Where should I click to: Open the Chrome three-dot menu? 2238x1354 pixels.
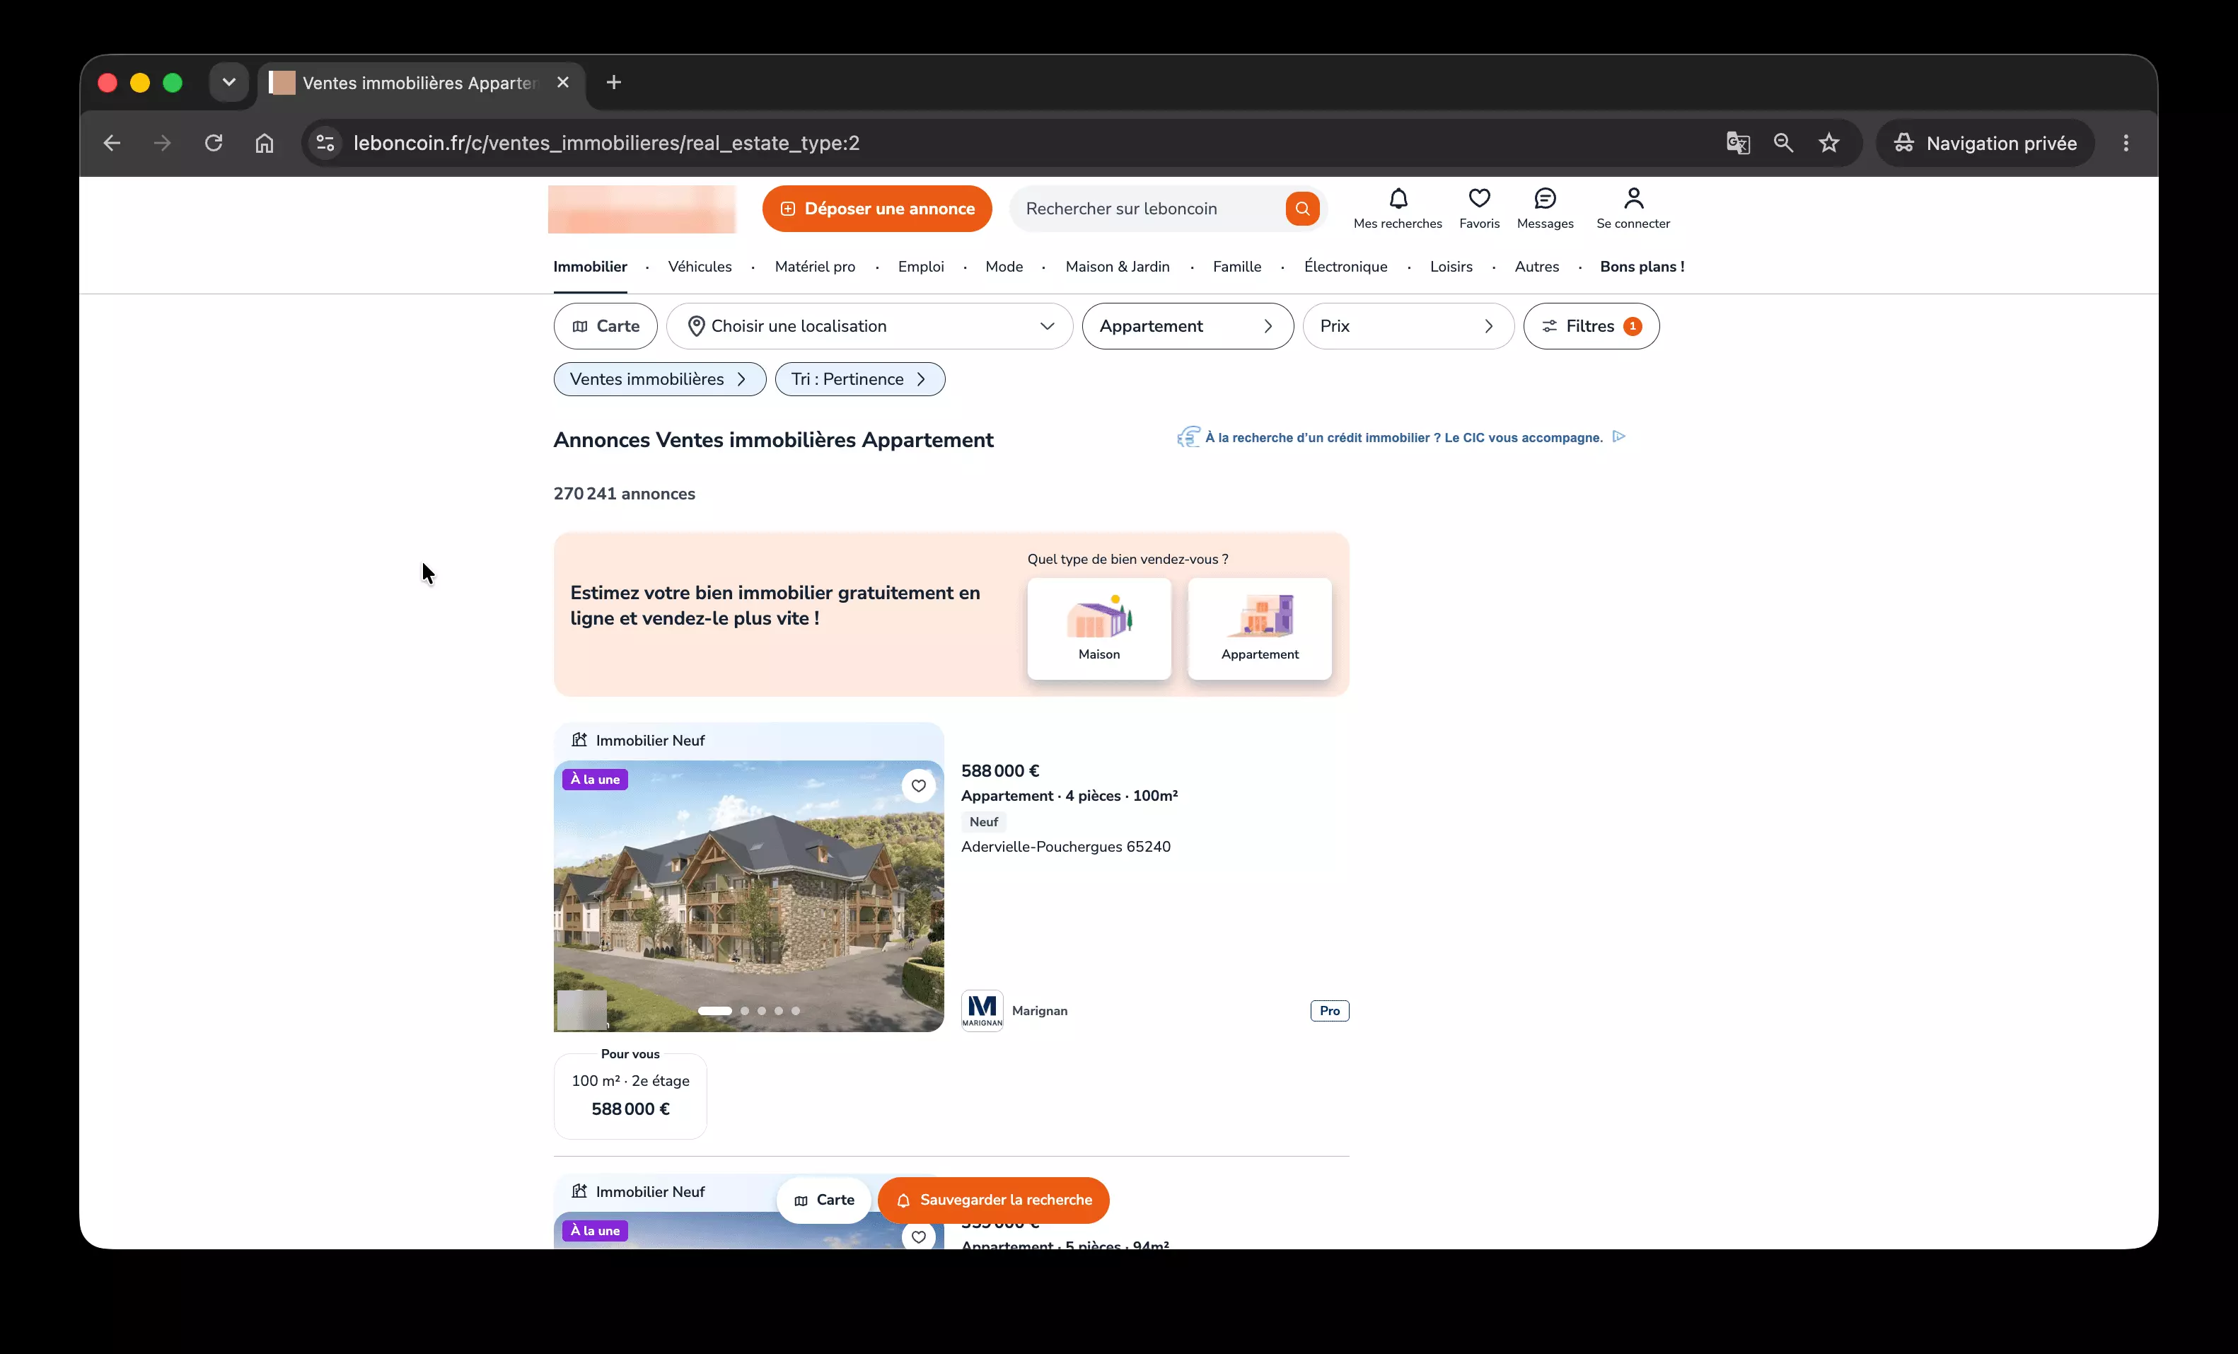coord(2126,143)
